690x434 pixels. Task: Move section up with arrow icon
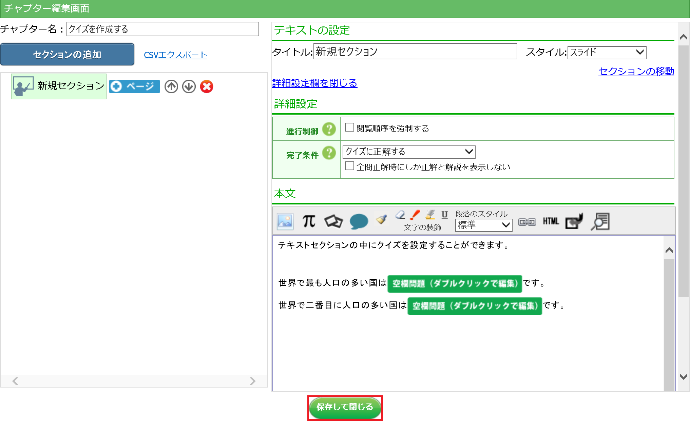(x=171, y=86)
